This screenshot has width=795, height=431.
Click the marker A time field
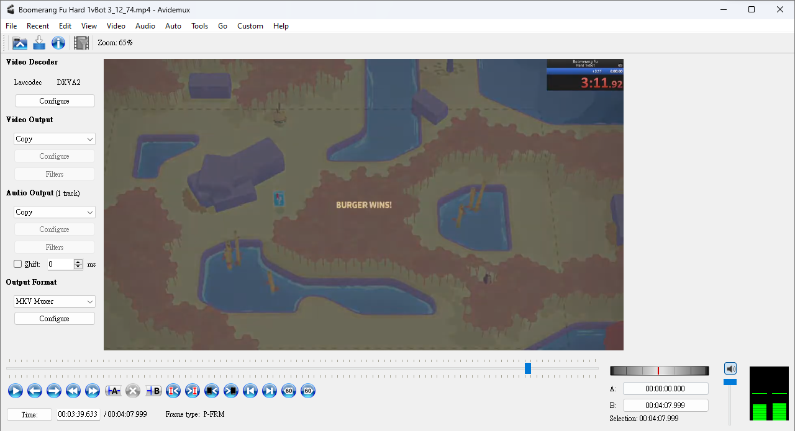click(666, 389)
